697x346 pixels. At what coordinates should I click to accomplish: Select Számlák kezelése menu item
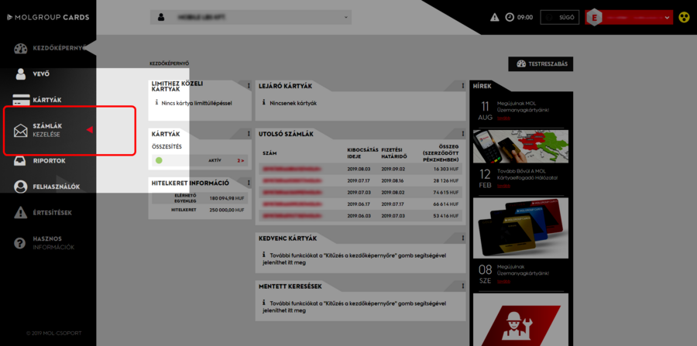click(47, 130)
